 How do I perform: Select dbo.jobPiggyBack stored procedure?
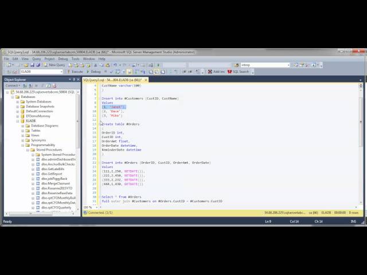54,179
